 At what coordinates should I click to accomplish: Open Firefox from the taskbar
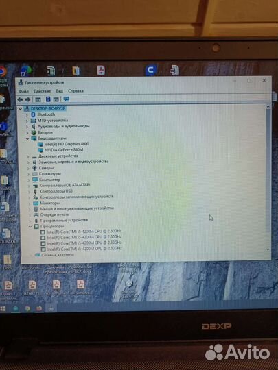coord(39,308)
